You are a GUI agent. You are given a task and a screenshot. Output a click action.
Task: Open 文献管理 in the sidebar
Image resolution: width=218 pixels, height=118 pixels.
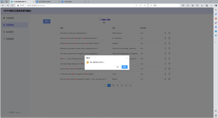tap(10, 18)
